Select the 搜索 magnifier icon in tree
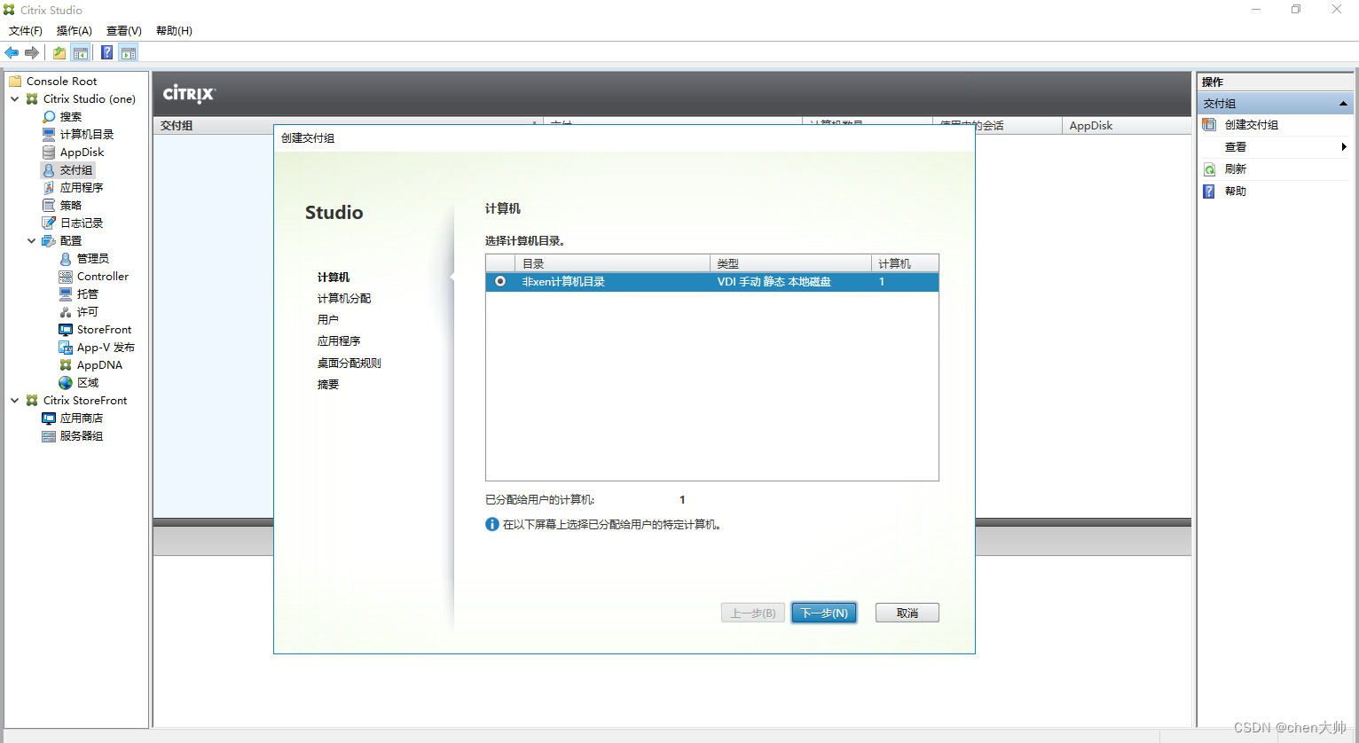The height and width of the screenshot is (743, 1359). (49, 116)
